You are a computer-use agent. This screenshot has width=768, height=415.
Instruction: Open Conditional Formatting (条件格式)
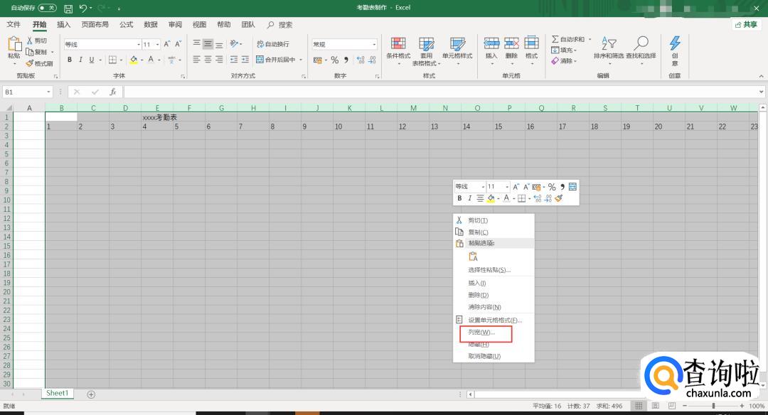click(x=398, y=48)
